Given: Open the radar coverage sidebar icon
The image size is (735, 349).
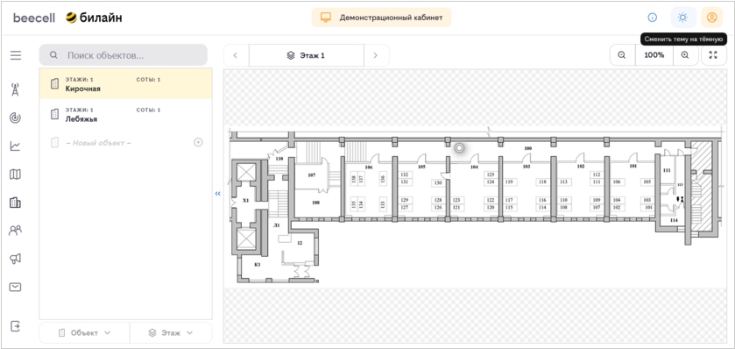Looking at the screenshot, I should pyautogui.click(x=16, y=118).
